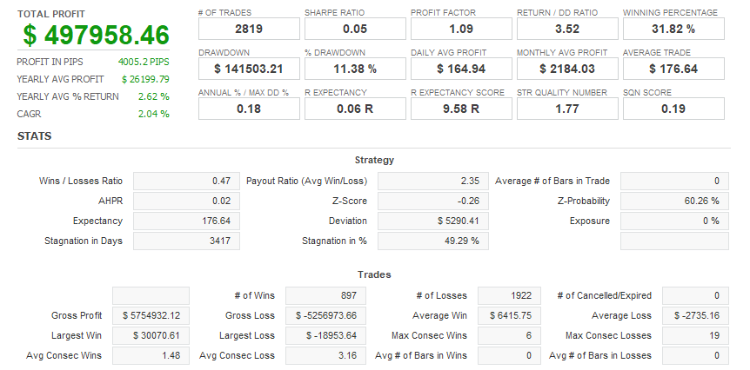Select the # of Trades value 2819
The width and height of the screenshot is (750, 370).
coord(249,29)
